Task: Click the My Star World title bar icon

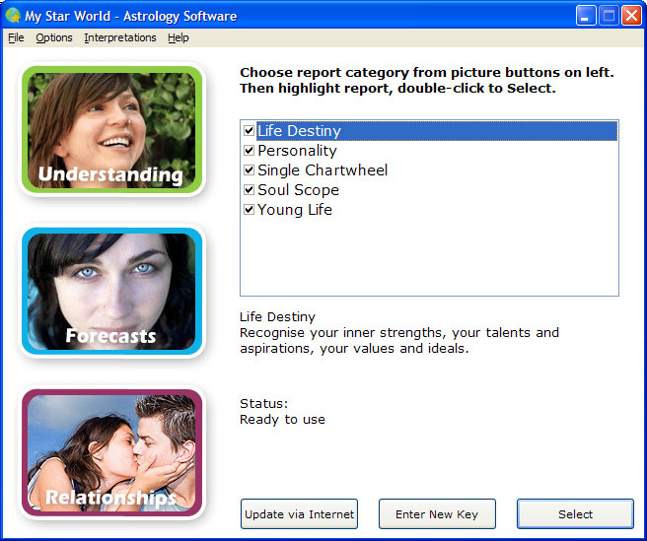Action: 13,16
